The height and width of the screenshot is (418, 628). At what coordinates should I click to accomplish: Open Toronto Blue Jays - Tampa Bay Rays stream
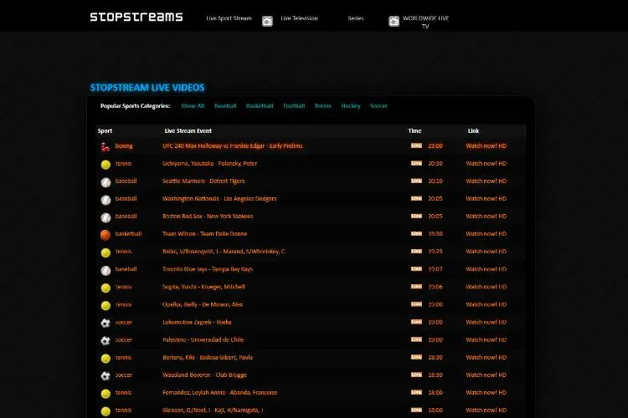tap(208, 269)
